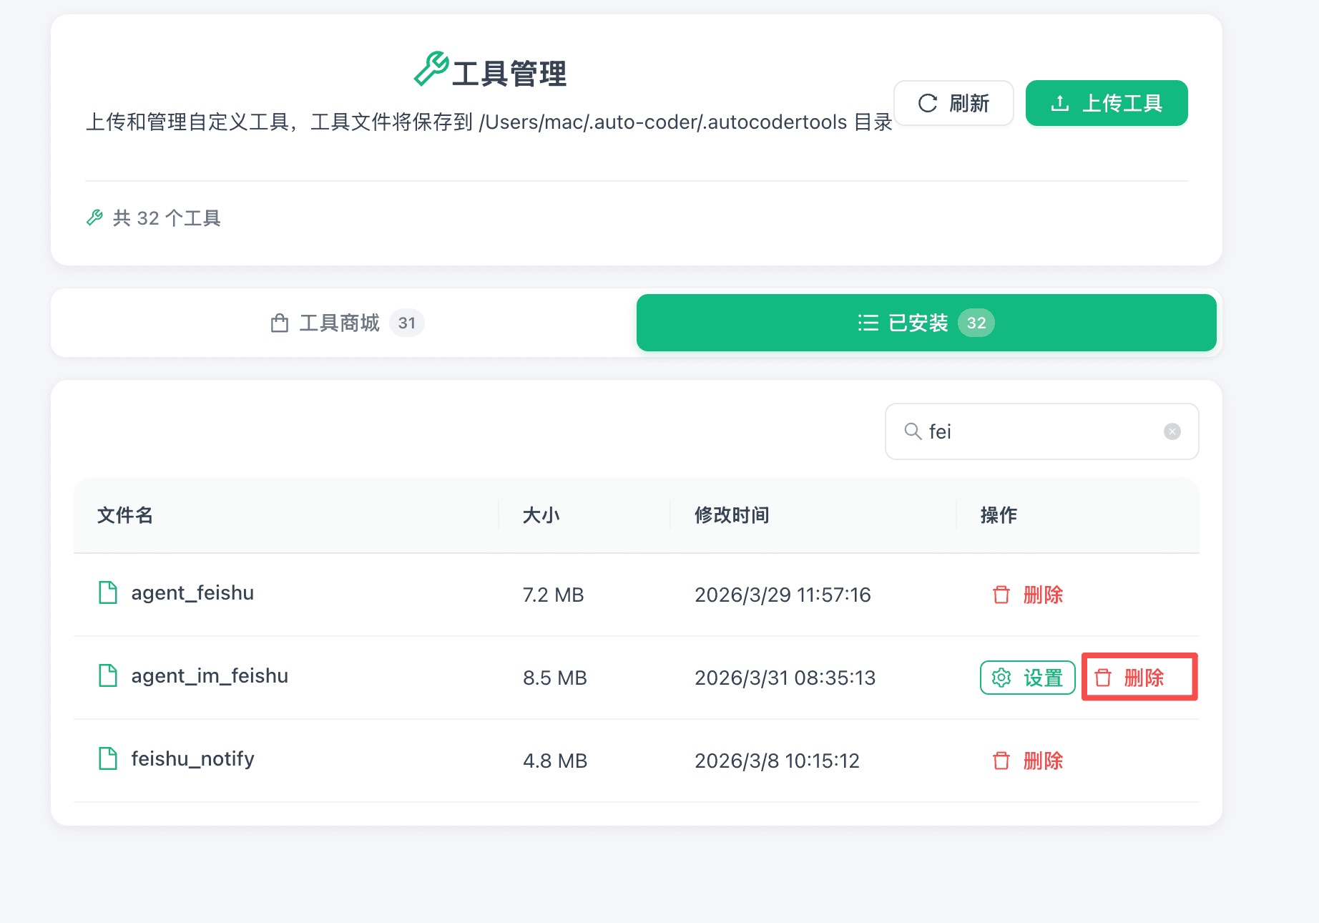The height and width of the screenshot is (923, 1319).
Task: Open 设置 for agent_im_feishu
Action: [1027, 678]
